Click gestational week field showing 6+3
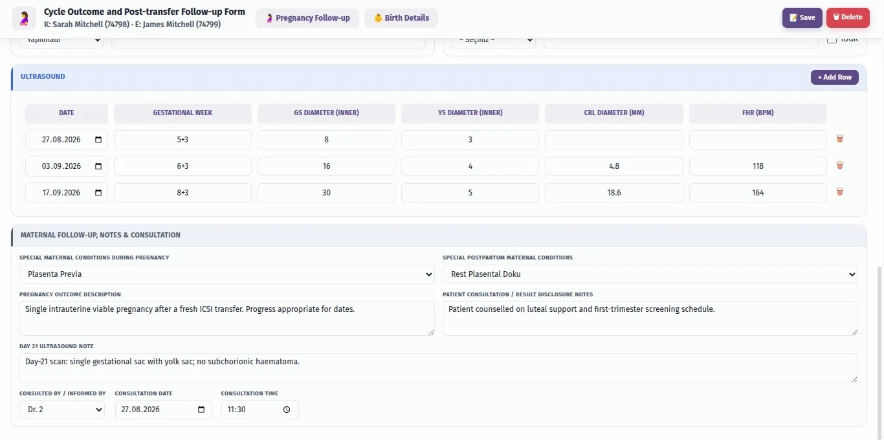 pos(182,166)
